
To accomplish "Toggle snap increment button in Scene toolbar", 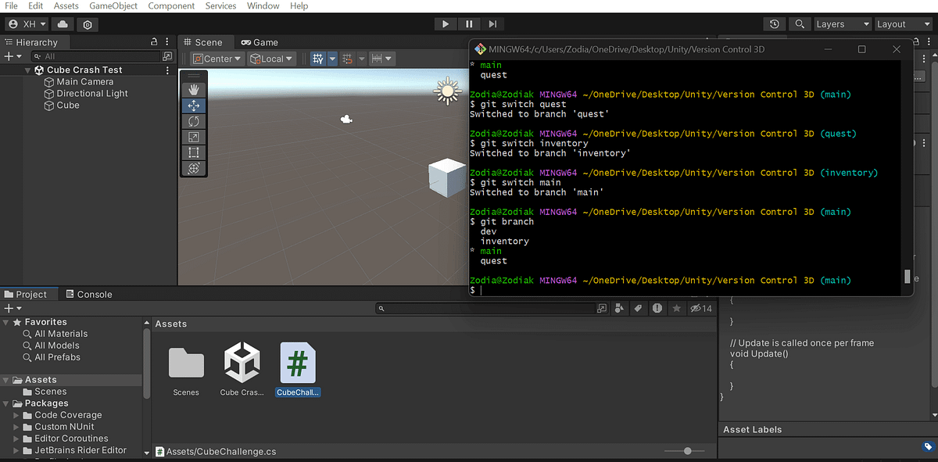I will pyautogui.click(x=348, y=59).
